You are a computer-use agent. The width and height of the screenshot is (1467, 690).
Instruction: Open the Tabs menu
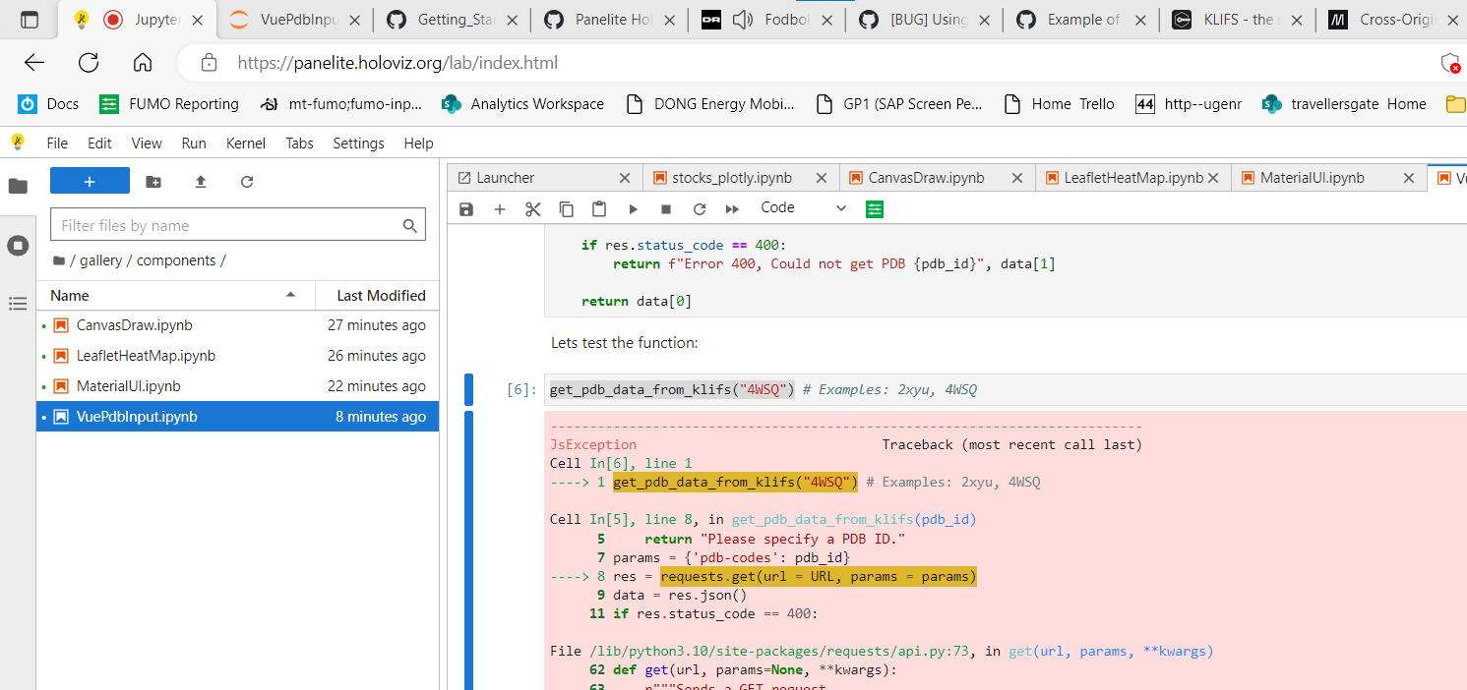299,144
